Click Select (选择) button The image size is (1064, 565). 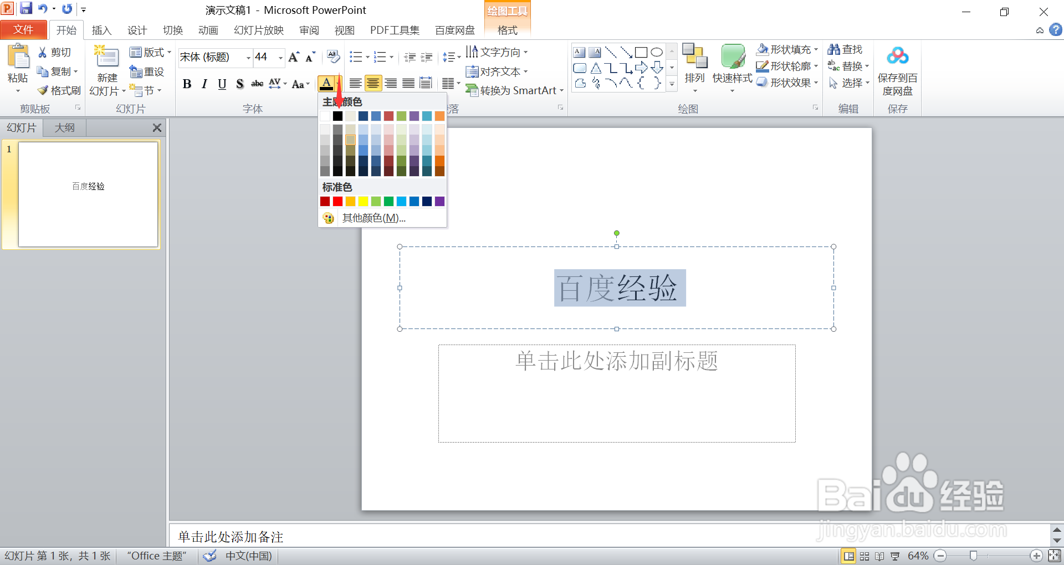pos(848,83)
